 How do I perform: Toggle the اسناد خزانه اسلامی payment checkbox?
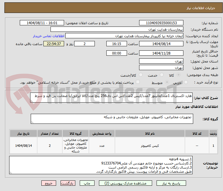point(138,82)
